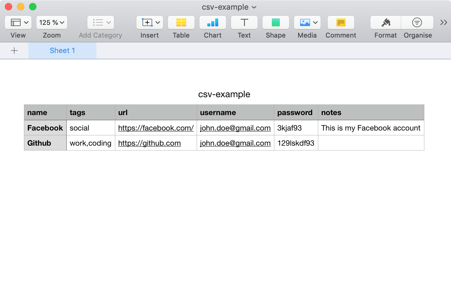
Task: Open the facebook.com URL link
Action: tap(156, 128)
